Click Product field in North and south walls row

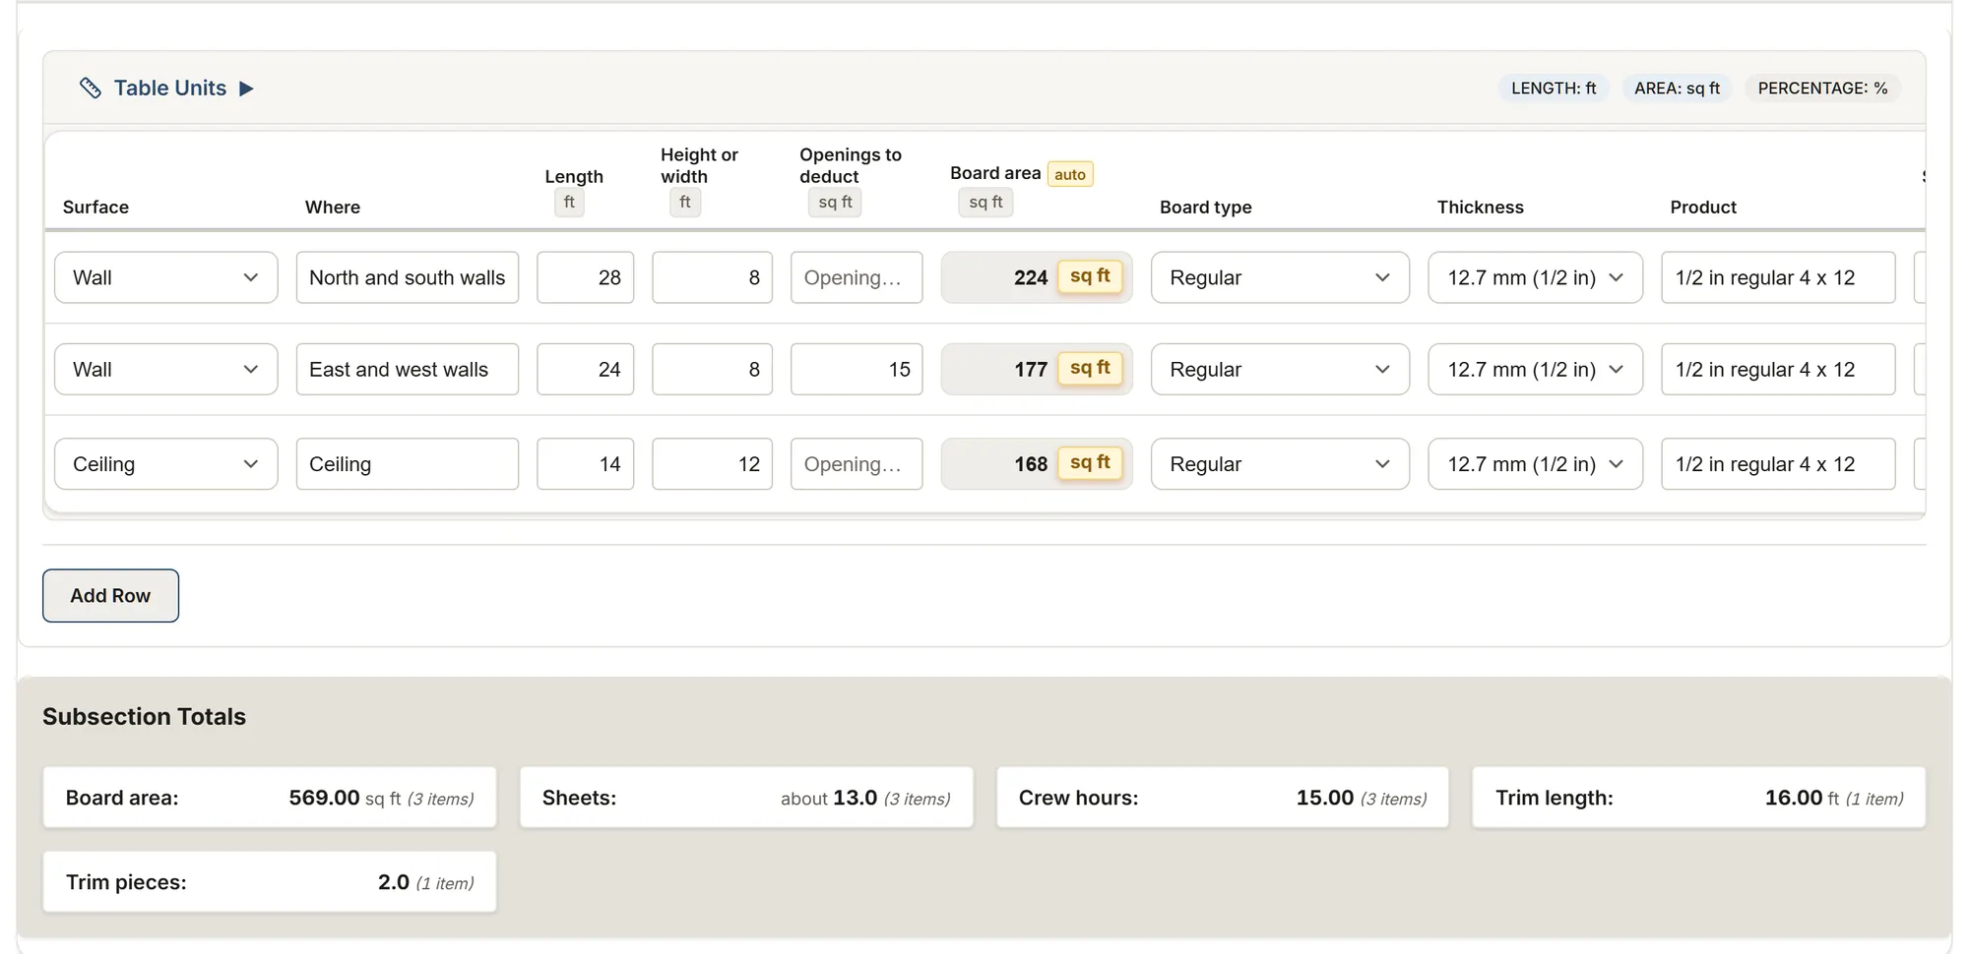click(1778, 277)
